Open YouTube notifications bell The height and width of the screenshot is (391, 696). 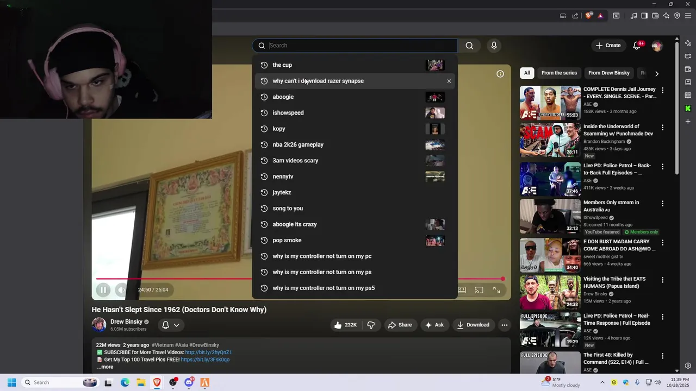637,46
